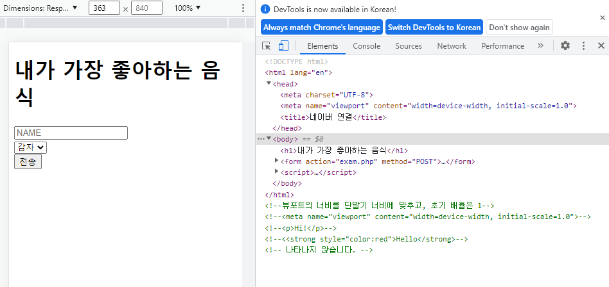Focus the NAME text input
This screenshot has width=609, height=287.
[71, 133]
